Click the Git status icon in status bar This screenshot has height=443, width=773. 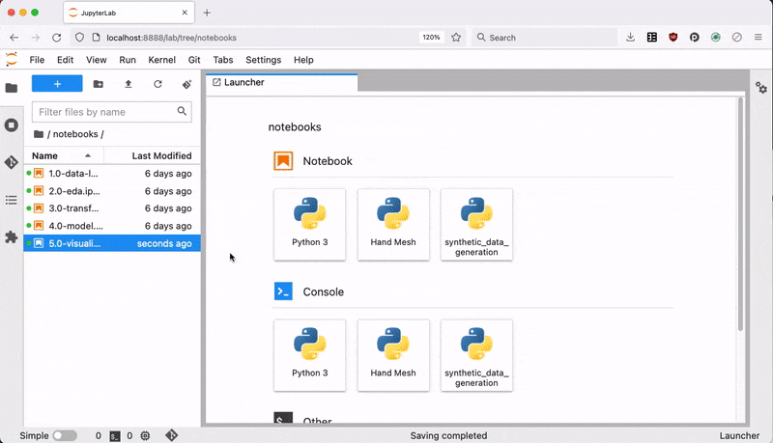point(172,435)
